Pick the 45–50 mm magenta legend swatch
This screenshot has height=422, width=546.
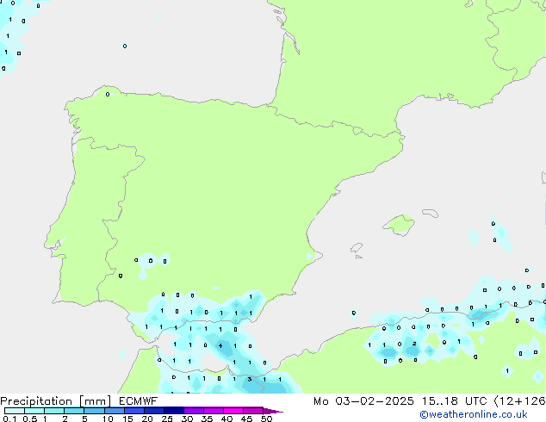coord(253,411)
